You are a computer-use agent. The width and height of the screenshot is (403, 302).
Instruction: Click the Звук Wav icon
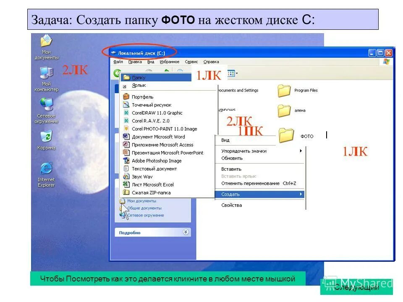126,177
